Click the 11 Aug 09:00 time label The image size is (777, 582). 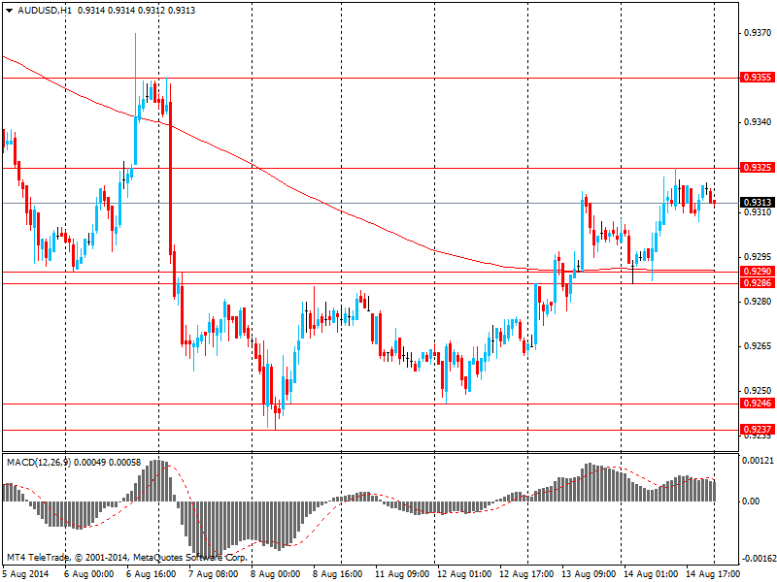(402, 573)
